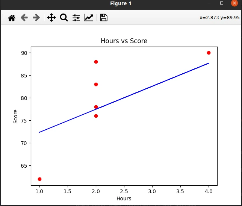
Task: Reset the plot to original home view
Action: [12, 18]
